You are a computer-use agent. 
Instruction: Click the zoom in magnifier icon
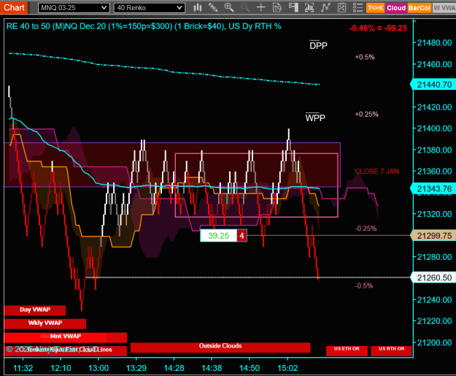click(x=229, y=7)
